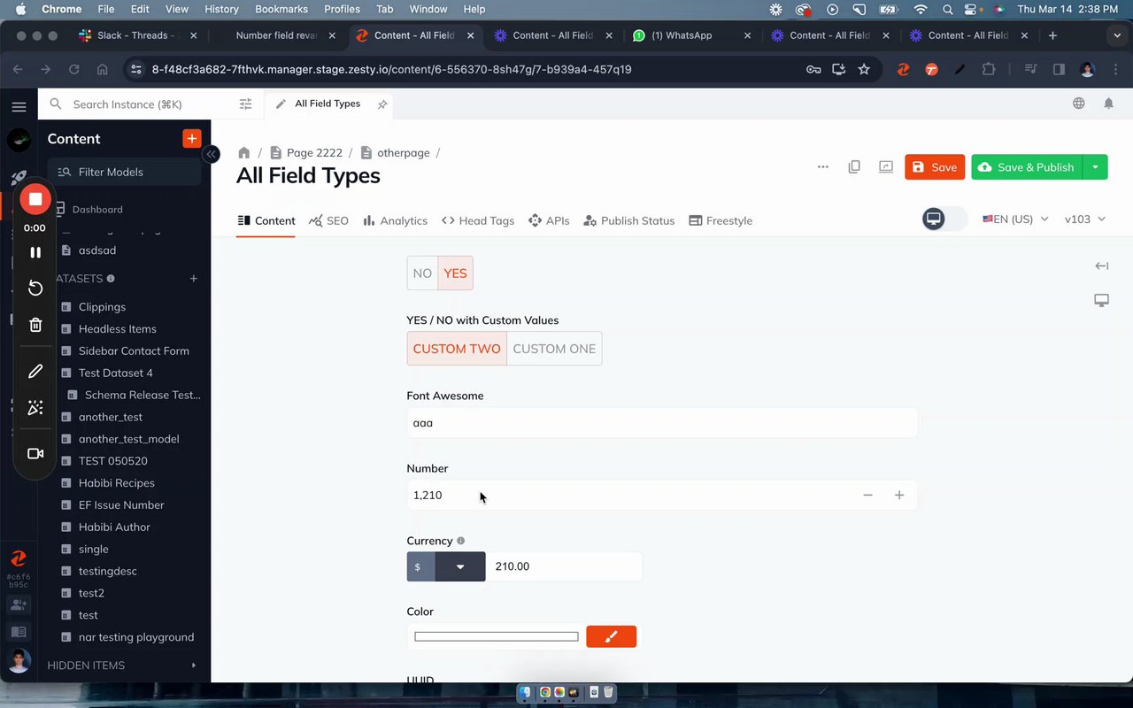Click Save & Publish button
This screenshot has height=708, width=1133.
pyautogui.click(x=1027, y=167)
